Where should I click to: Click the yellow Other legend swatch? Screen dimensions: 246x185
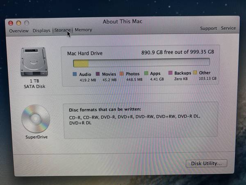pos(195,74)
